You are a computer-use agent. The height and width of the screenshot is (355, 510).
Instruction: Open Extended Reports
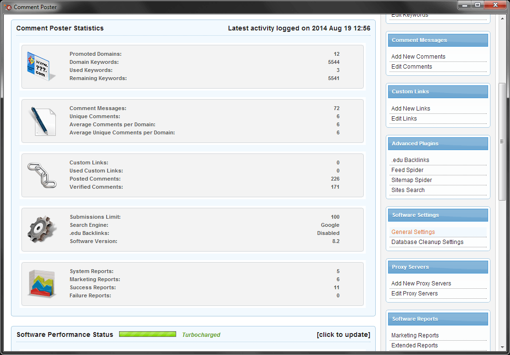(414, 345)
